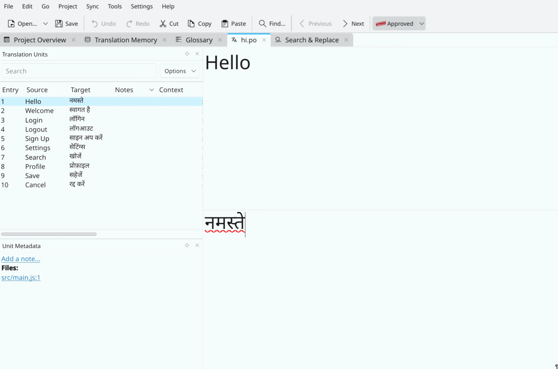Open the Sync menu
The width and height of the screenshot is (558, 369).
(92, 7)
